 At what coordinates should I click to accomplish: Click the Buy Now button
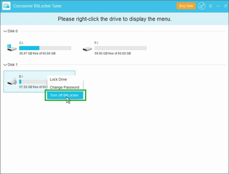tap(186, 6)
